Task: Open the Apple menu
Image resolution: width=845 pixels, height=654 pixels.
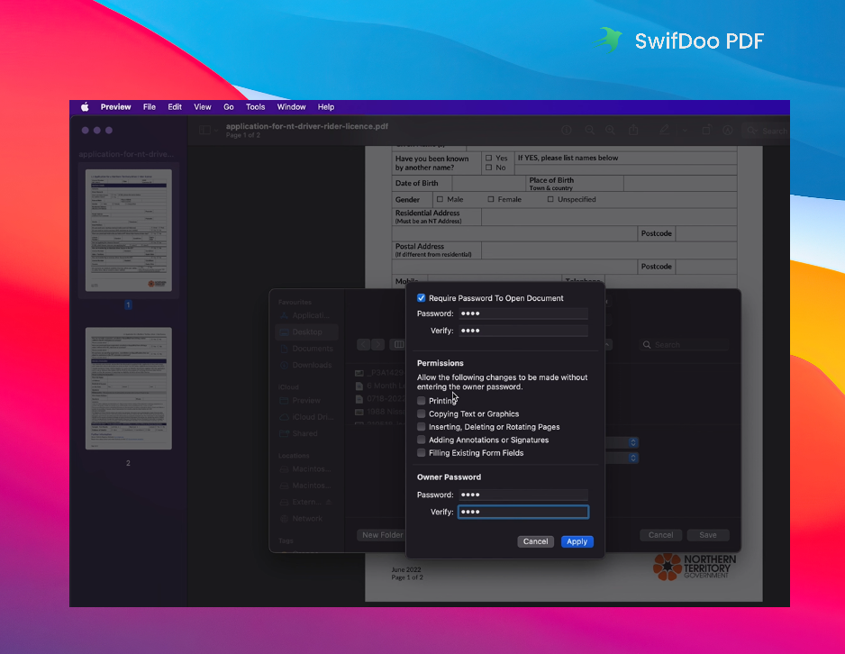Action: pos(85,106)
